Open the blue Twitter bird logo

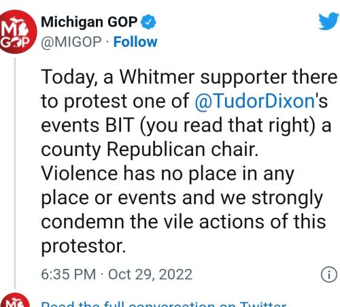[x=328, y=21]
